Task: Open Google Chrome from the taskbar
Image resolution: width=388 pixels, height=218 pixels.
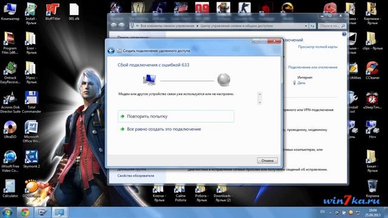Action: point(25,213)
